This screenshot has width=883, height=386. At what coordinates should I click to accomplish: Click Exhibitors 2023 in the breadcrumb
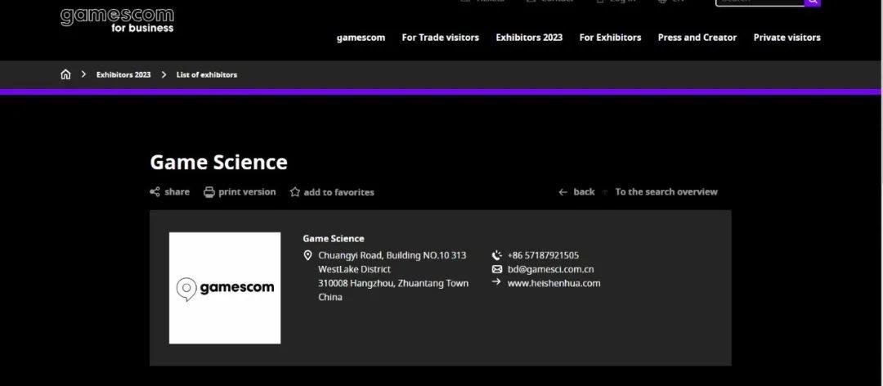tap(123, 74)
